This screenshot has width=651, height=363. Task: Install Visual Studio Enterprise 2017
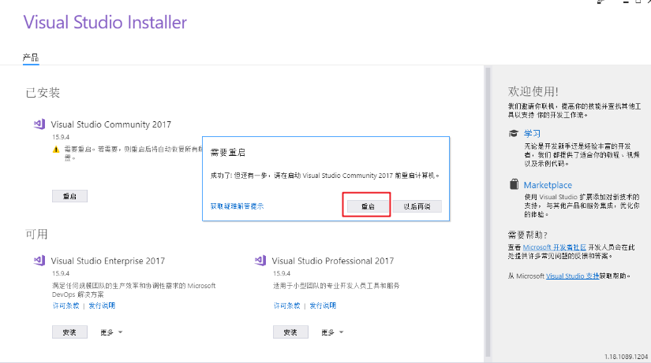[x=69, y=332]
